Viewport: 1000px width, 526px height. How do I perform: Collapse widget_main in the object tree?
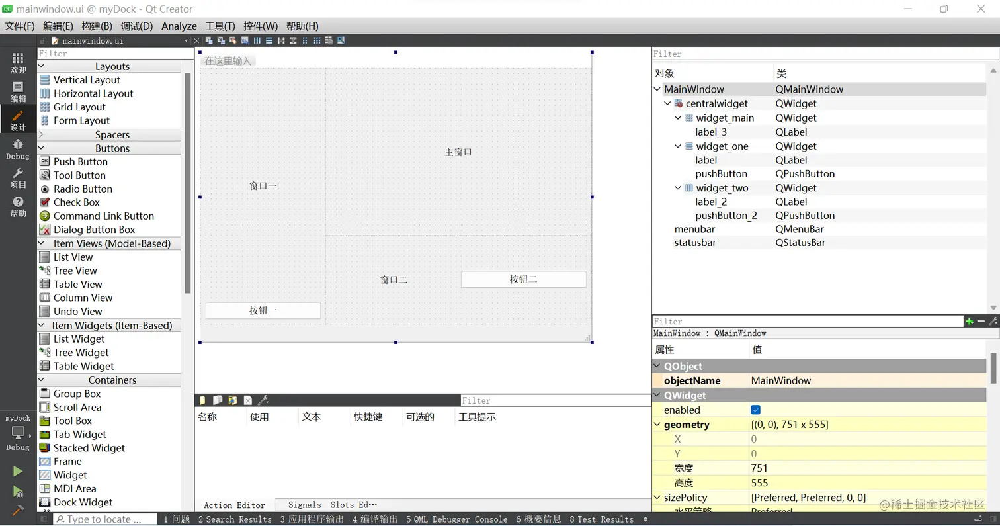point(678,118)
